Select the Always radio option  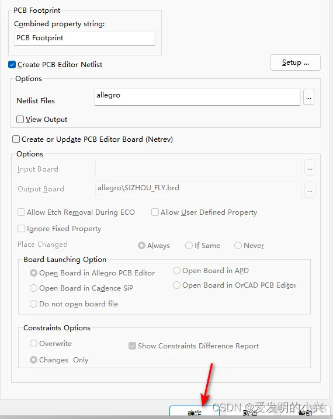[141, 245]
